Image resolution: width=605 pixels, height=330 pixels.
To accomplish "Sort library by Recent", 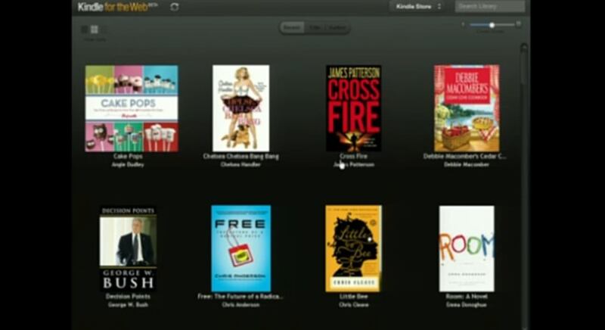I will tap(292, 28).
